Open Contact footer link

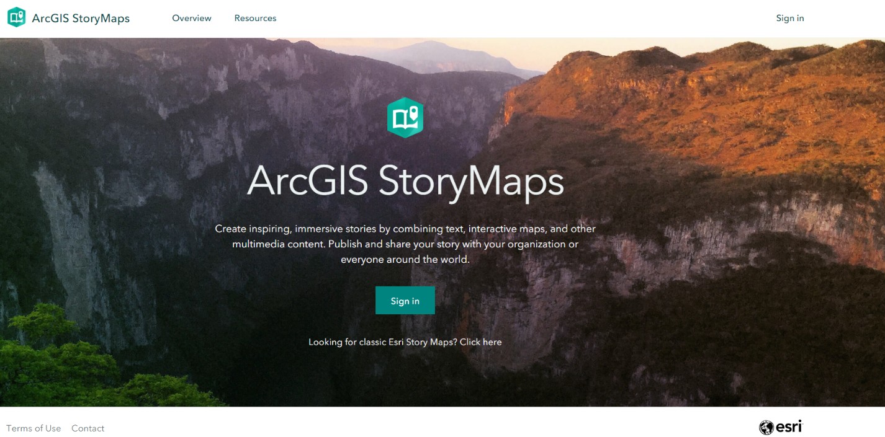(x=88, y=428)
